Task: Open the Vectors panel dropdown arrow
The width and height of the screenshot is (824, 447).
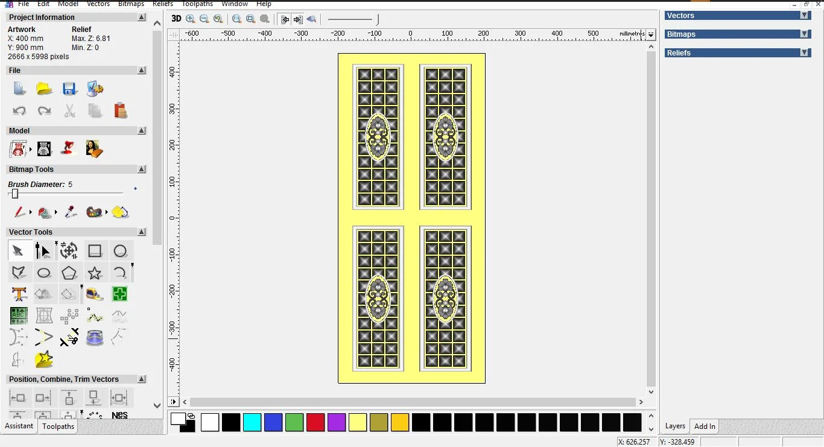Action: pyautogui.click(x=806, y=15)
